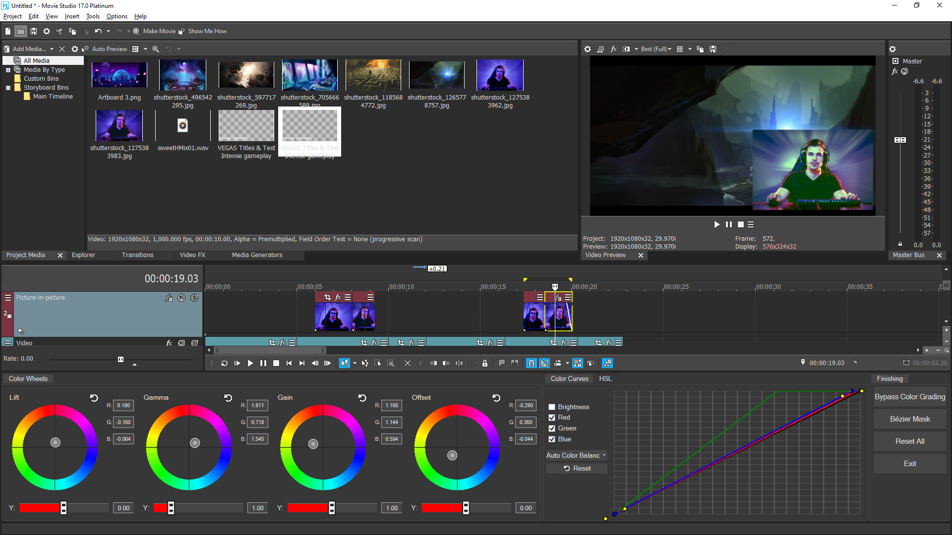Click the Gamma Y slider handle
Image resolution: width=952 pixels, height=535 pixels.
pyautogui.click(x=171, y=507)
